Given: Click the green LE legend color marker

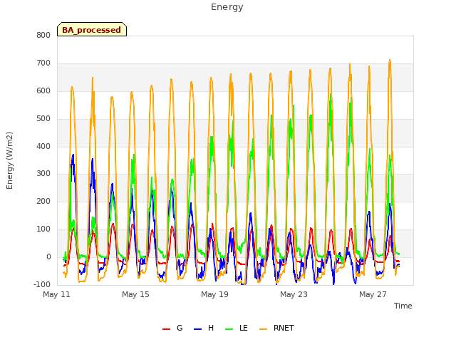Looking at the screenshot, I should tap(229, 329).
